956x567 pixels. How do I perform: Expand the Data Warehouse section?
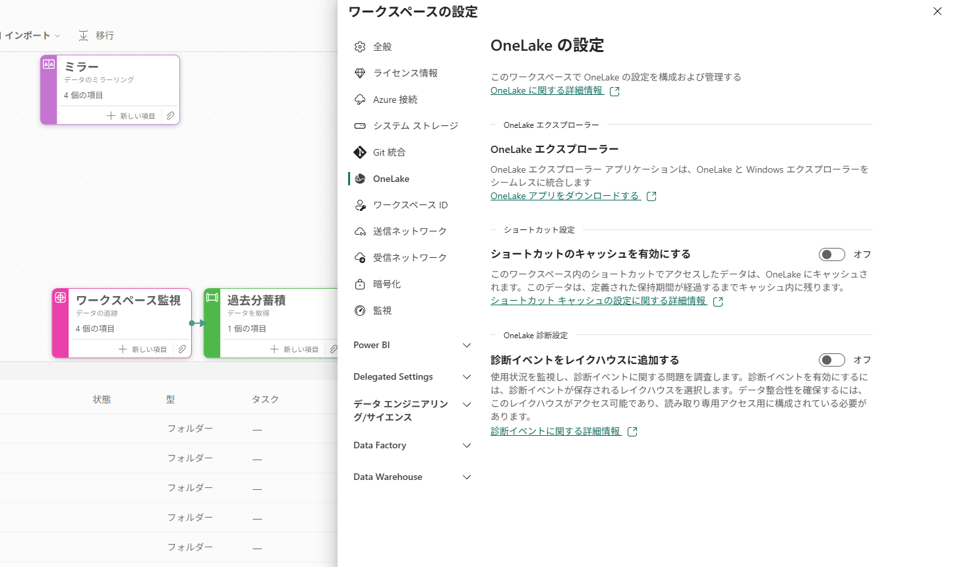point(413,477)
